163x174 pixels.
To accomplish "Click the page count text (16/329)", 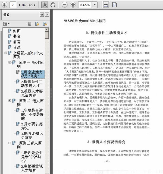I will [27, 5].
